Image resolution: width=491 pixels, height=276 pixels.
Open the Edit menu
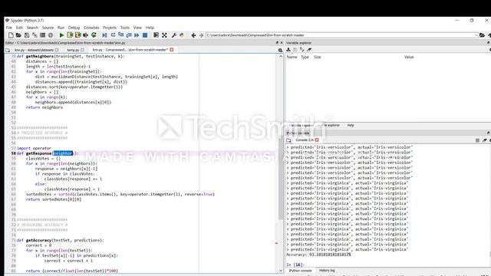tap(19, 28)
